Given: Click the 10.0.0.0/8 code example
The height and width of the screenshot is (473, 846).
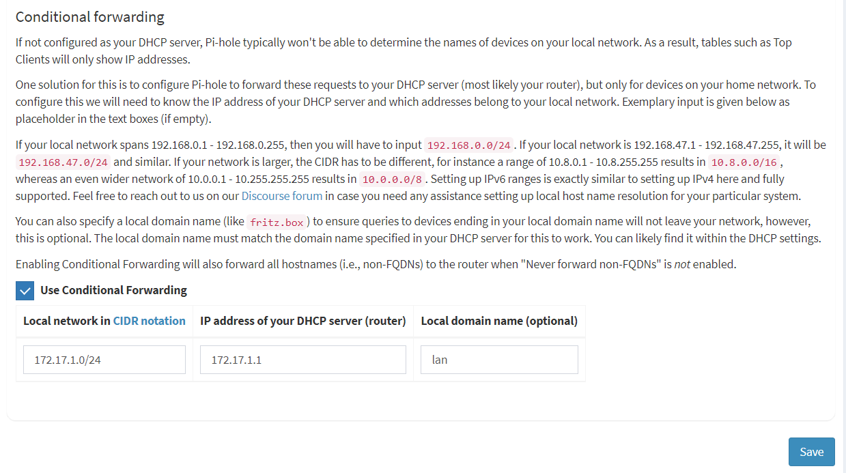Looking at the screenshot, I should (x=393, y=180).
